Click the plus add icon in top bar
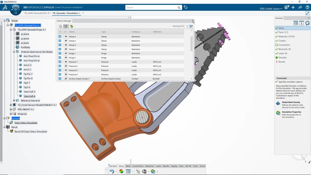This screenshot has width=311, height=175. click(x=293, y=7)
